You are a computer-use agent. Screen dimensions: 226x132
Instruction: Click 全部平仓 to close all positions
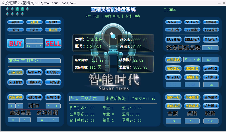(x=211, y=22)
